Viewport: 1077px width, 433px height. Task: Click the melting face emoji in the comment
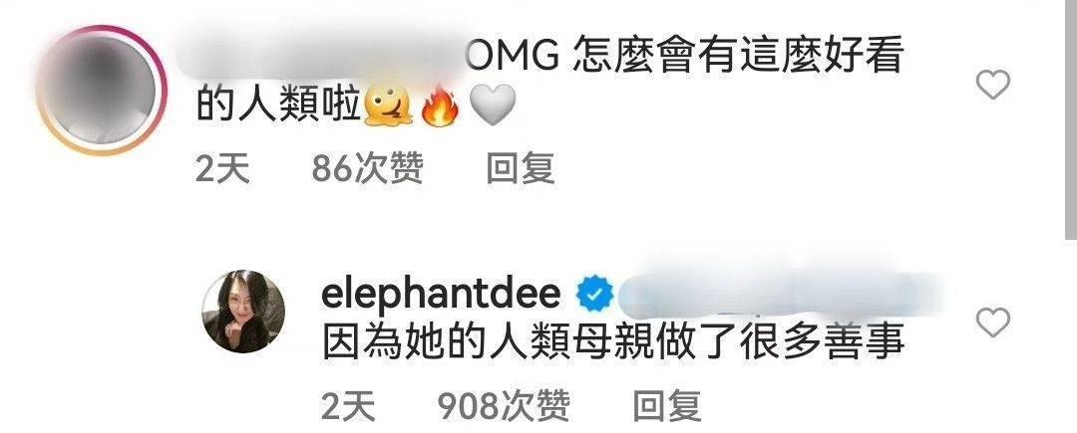pyautogui.click(x=387, y=107)
